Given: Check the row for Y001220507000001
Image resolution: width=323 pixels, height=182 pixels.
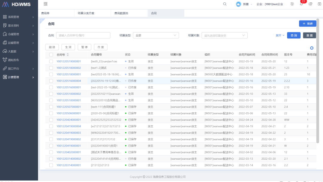Looking at the screenshot, I should click(51, 107).
